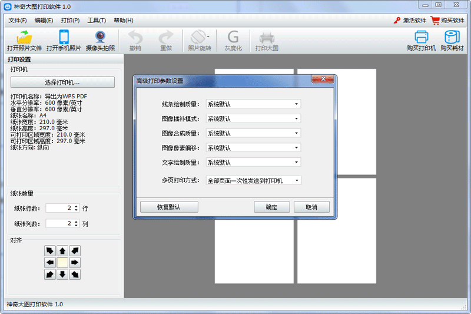
Task: Open the 文件(F) menu
Action: tap(18, 21)
